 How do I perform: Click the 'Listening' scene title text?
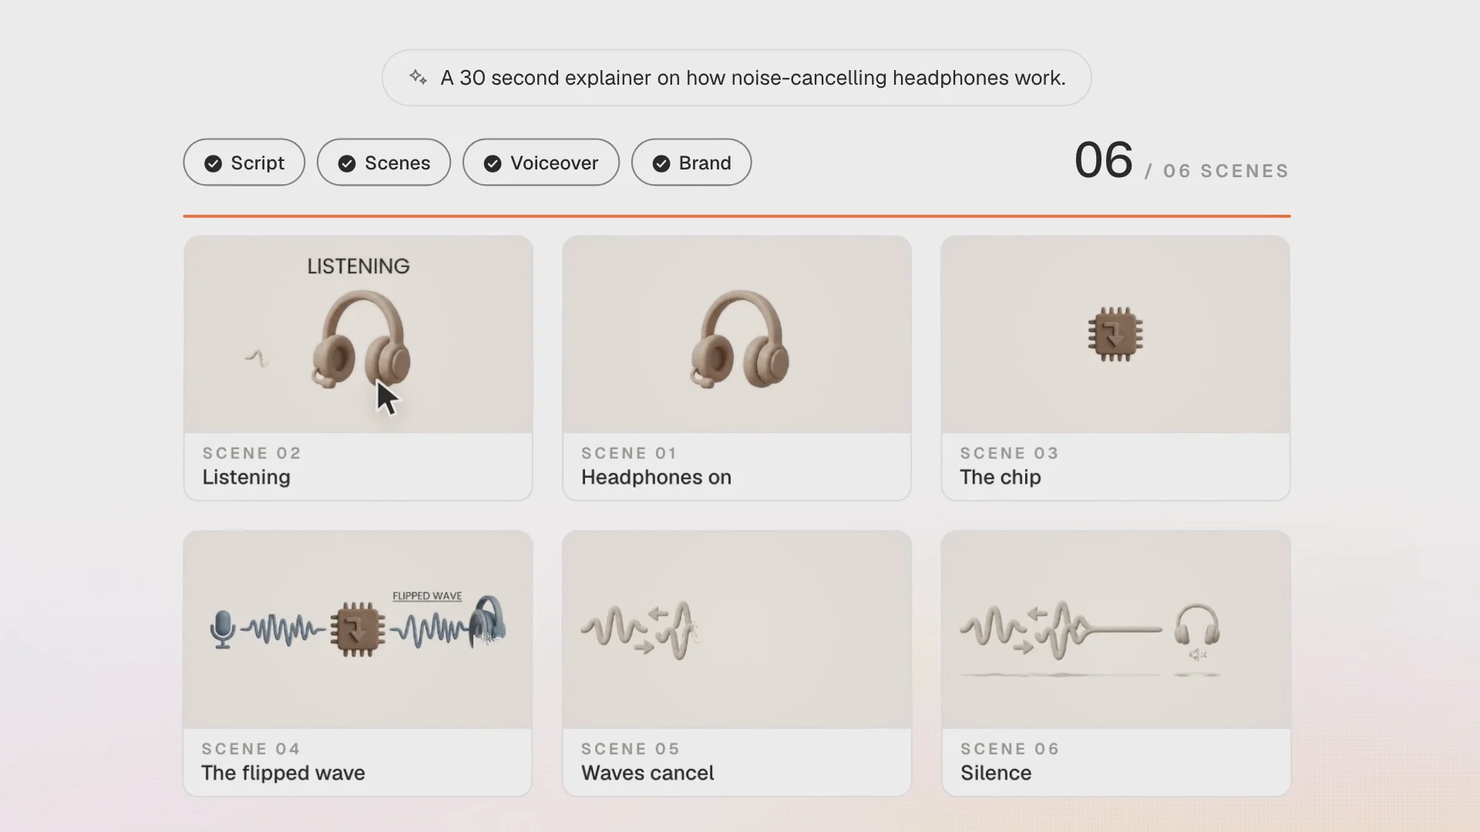[x=247, y=478]
